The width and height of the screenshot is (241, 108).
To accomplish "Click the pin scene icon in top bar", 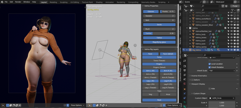I will (201, 2).
